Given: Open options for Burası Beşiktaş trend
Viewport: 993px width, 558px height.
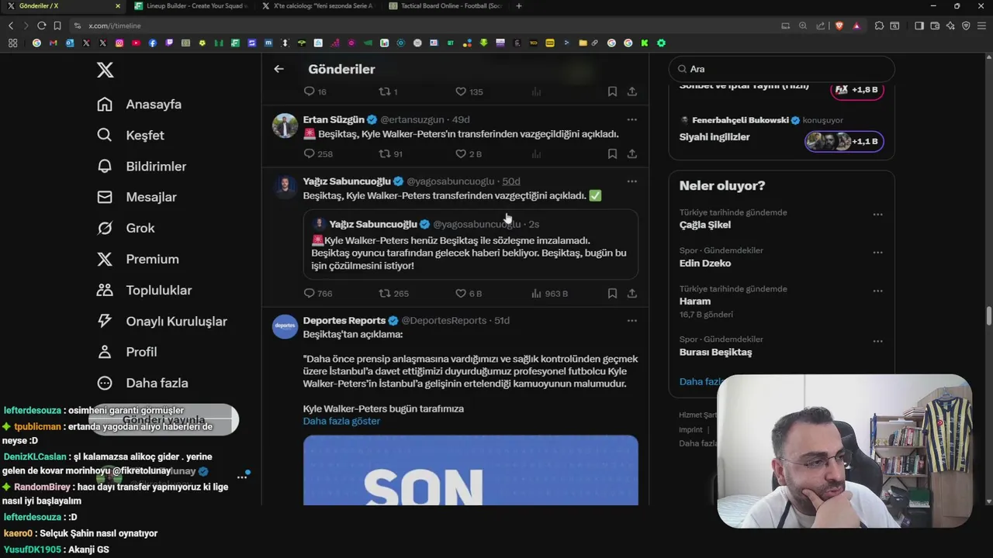Looking at the screenshot, I should [877, 341].
